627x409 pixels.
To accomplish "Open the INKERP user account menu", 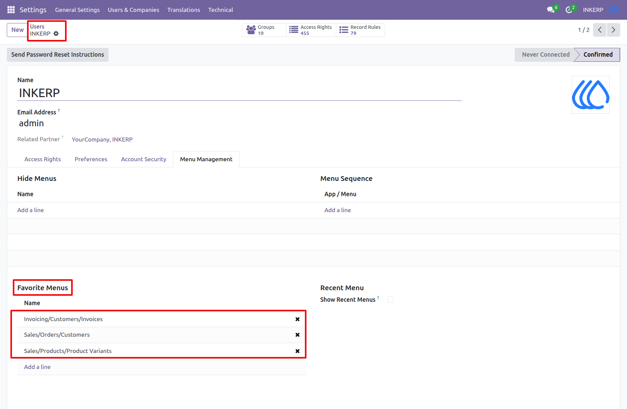I will click(x=601, y=10).
